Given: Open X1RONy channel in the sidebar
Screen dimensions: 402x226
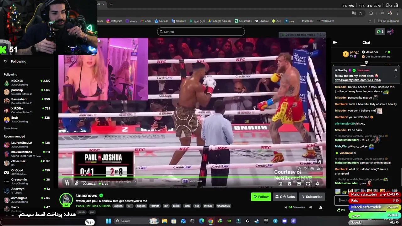Looking at the screenshot, I should tap(27, 110).
